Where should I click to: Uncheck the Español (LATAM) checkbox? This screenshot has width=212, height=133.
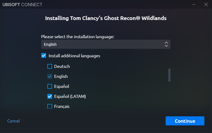pos(50,96)
